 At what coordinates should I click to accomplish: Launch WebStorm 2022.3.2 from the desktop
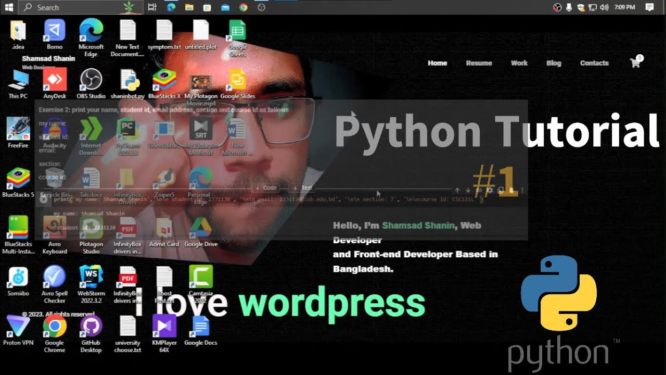pos(91,284)
